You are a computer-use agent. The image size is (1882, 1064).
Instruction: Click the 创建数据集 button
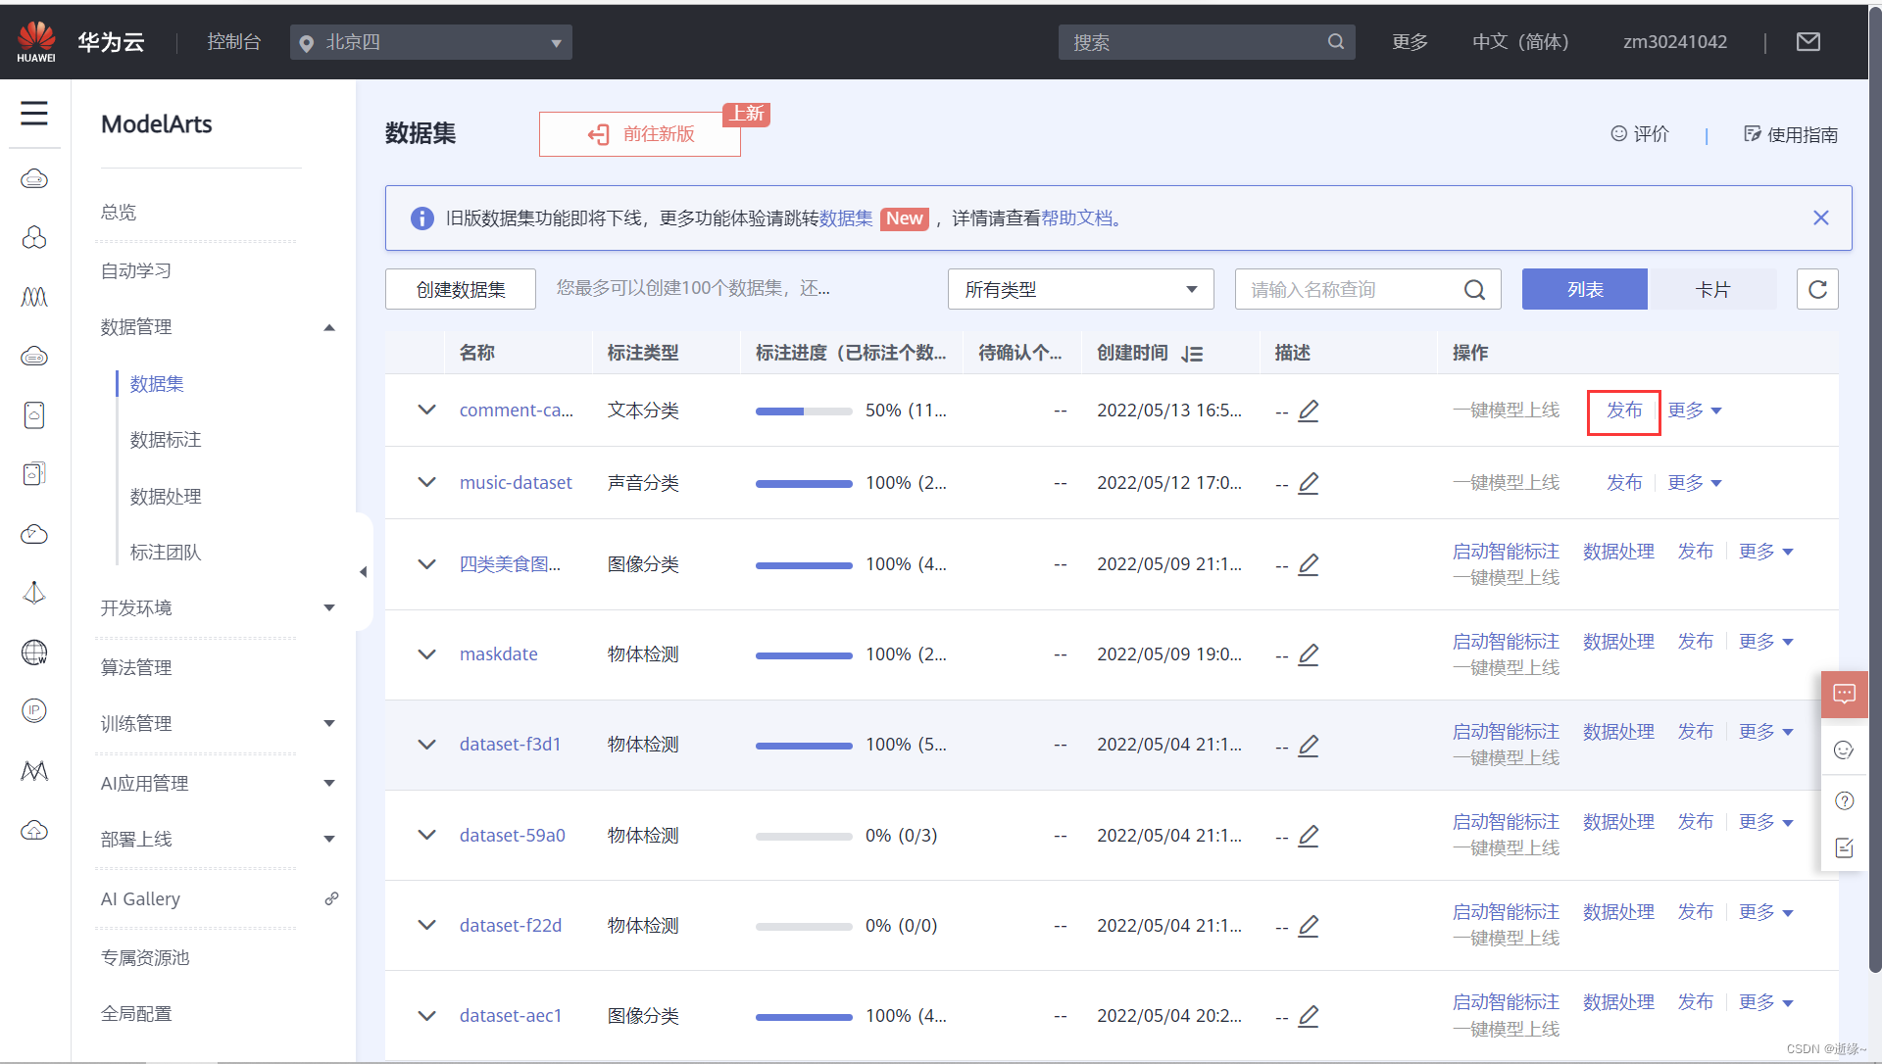(461, 289)
